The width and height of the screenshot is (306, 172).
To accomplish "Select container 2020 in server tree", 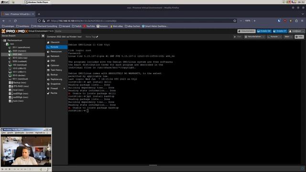I will tap(19, 51).
